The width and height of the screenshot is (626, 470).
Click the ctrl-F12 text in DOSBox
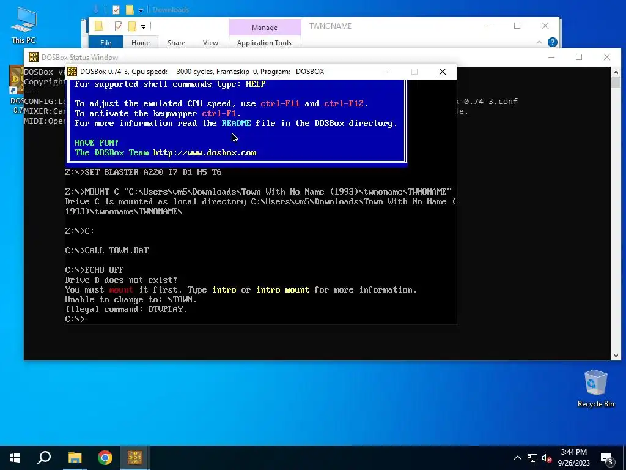click(x=344, y=103)
